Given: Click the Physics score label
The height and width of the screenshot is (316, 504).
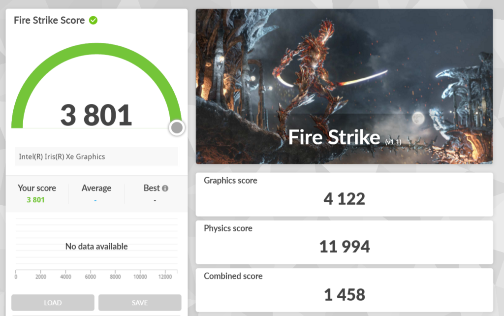Looking at the screenshot, I should (x=228, y=228).
